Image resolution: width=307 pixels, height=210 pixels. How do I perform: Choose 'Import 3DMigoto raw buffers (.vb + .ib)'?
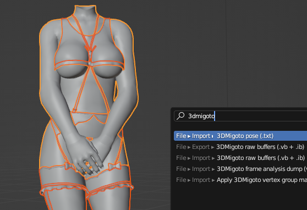pyautogui.click(x=240, y=158)
